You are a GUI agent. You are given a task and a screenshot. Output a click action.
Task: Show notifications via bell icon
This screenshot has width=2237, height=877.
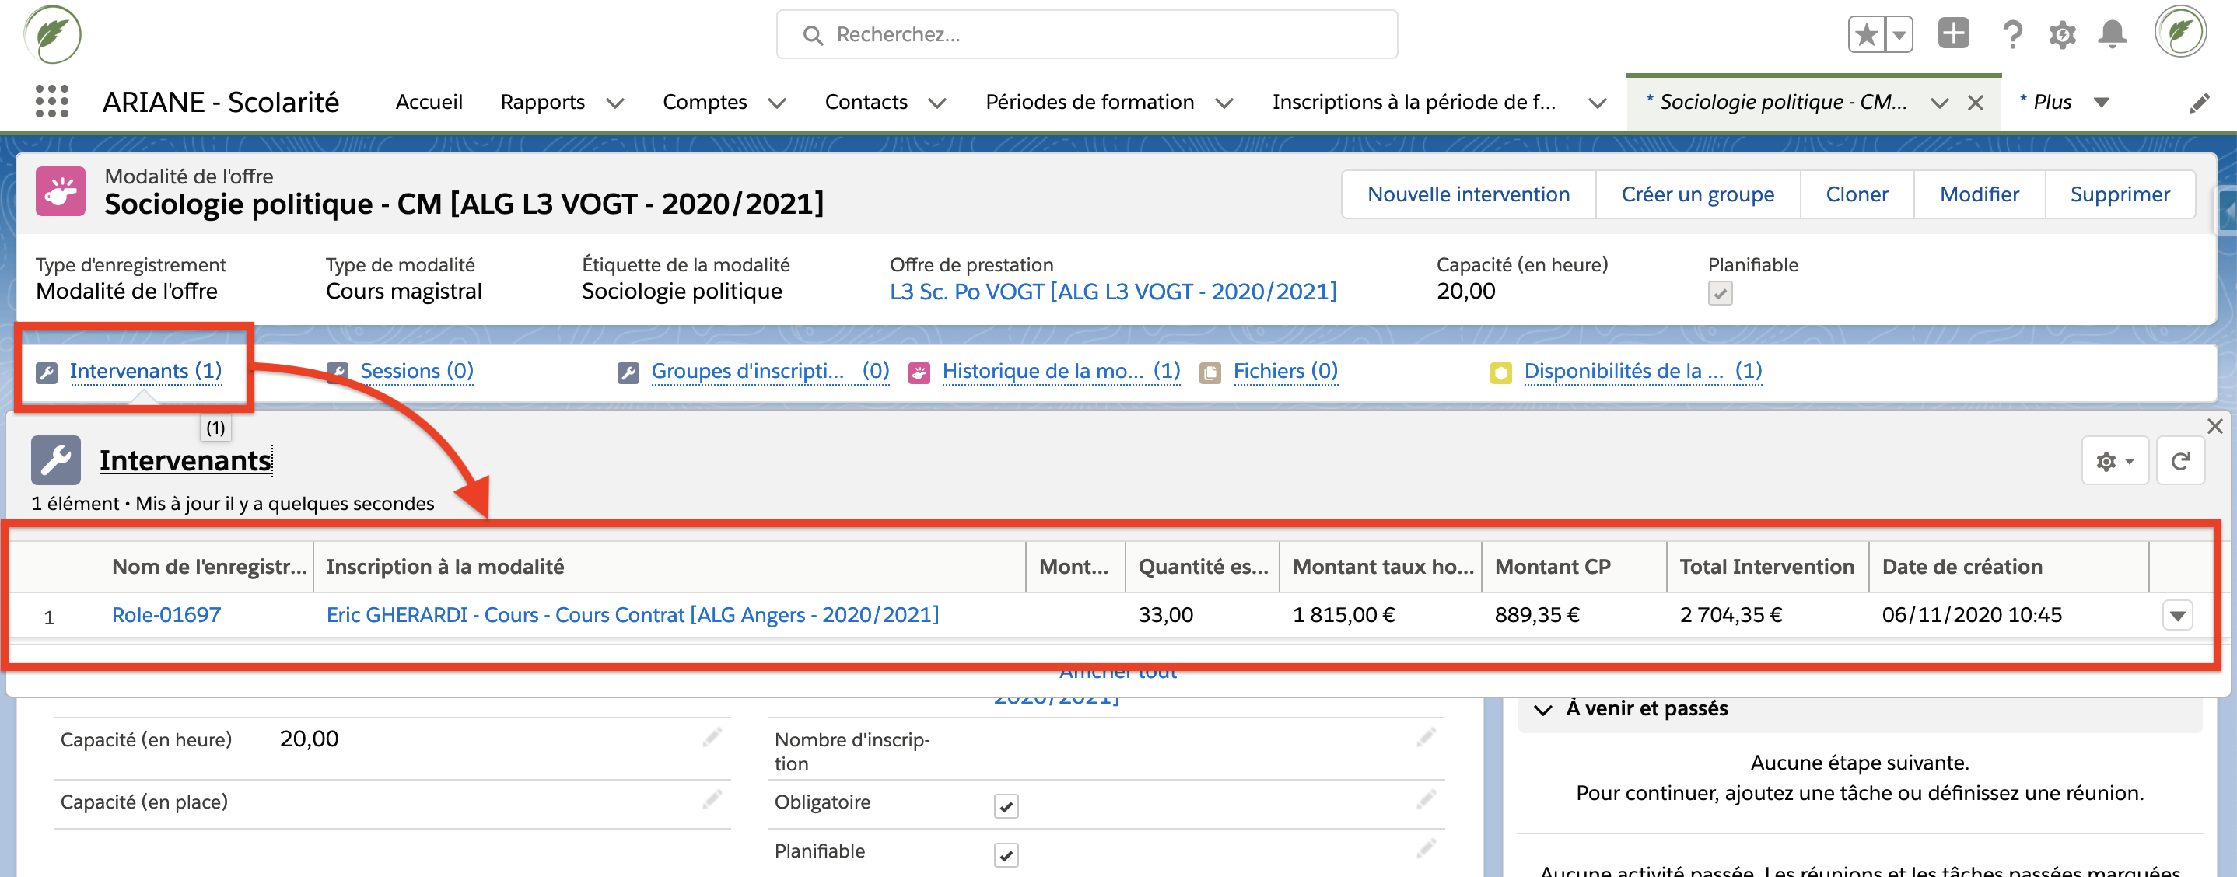(2113, 35)
